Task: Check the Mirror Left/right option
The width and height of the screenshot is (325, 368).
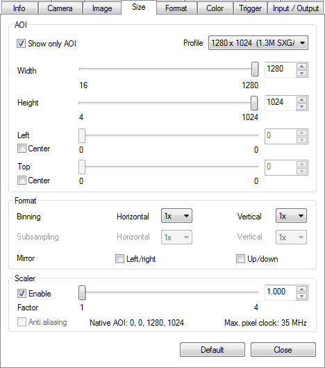Action: [119, 258]
